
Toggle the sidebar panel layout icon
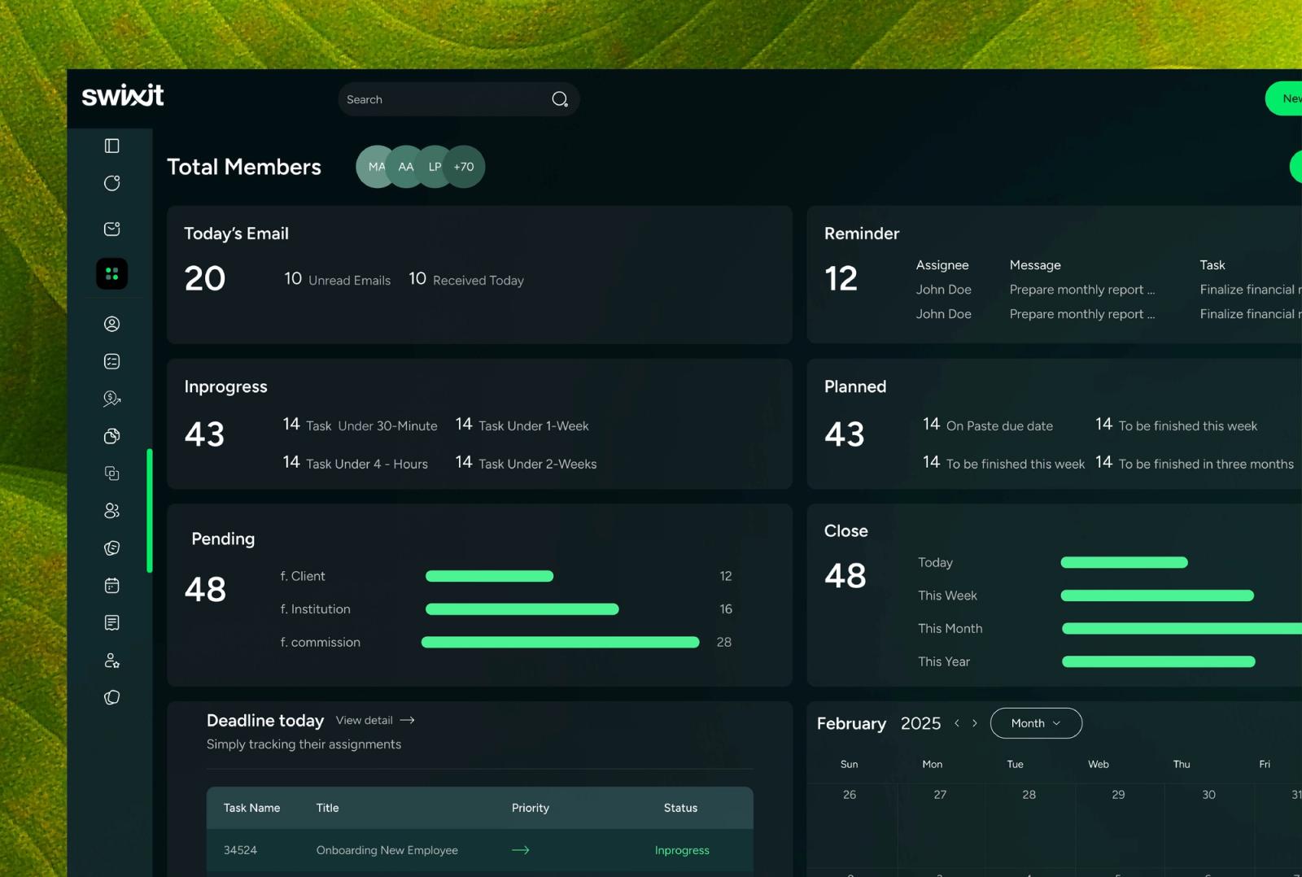pos(112,146)
